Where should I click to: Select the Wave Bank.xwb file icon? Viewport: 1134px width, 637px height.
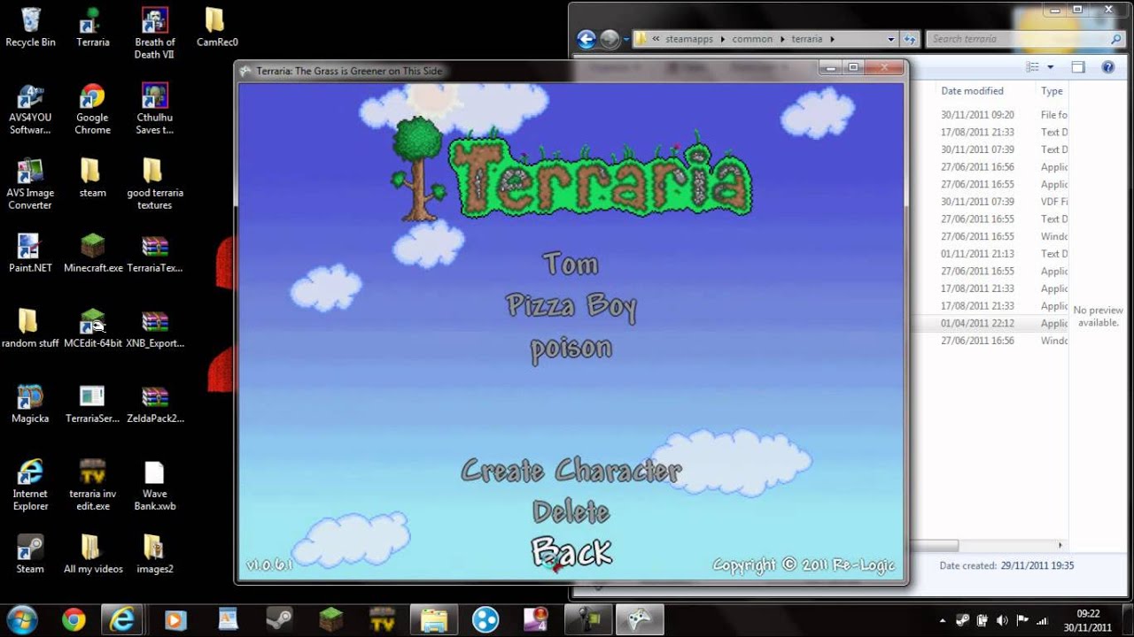click(154, 486)
